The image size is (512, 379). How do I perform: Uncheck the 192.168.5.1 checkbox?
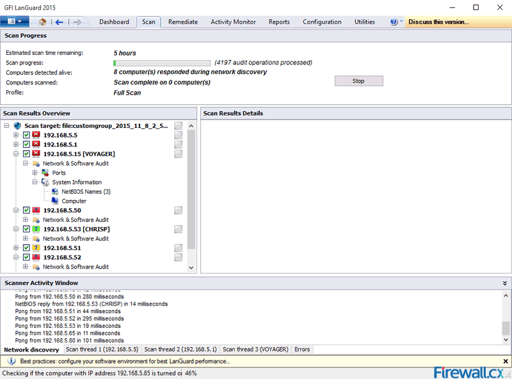(x=26, y=144)
